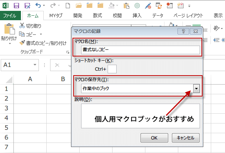This screenshot has height=153, width=225.
Task: Click the キャンセル button
Action: coord(185,138)
